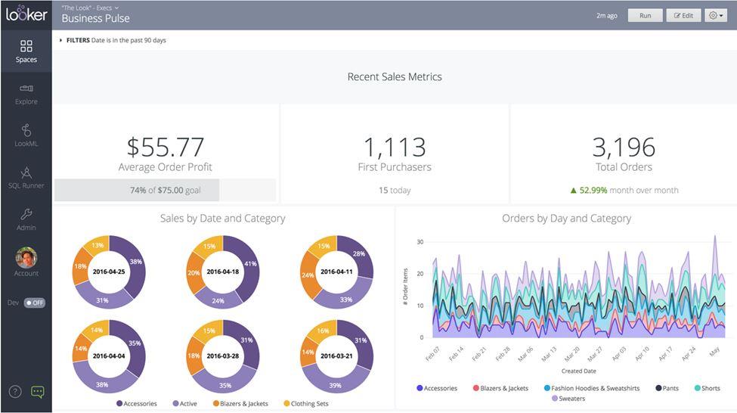This screenshot has height=413, width=737.
Task: Click Clothing Sets legend color swatch
Action: point(286,404)
